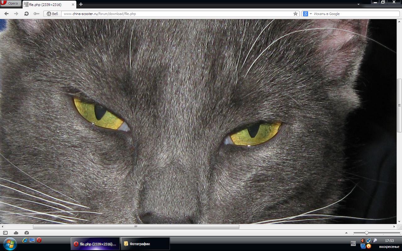Click the Back navigation arrow
Viewport: 402px width, 251px height.
pos(6,14)
